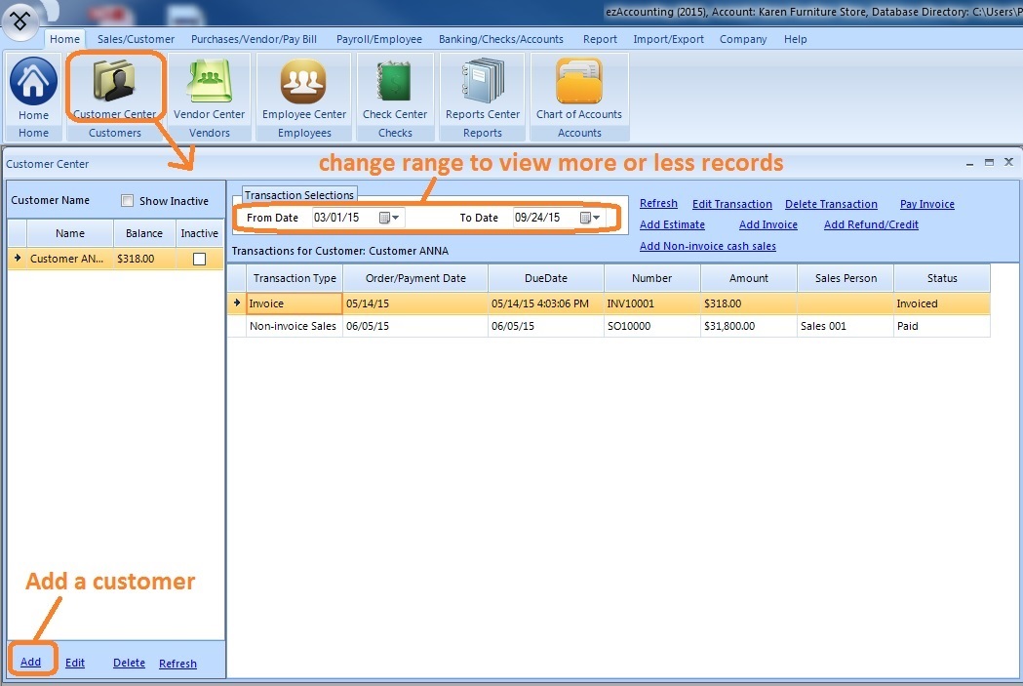Sort by the Amount column header

pos(748,278)
